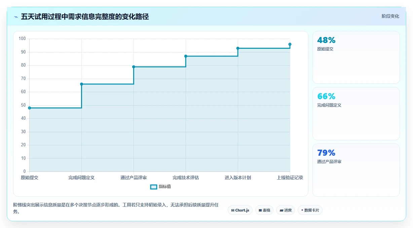Toggle the 指标值 legend entry

click(x=160, y=187)
